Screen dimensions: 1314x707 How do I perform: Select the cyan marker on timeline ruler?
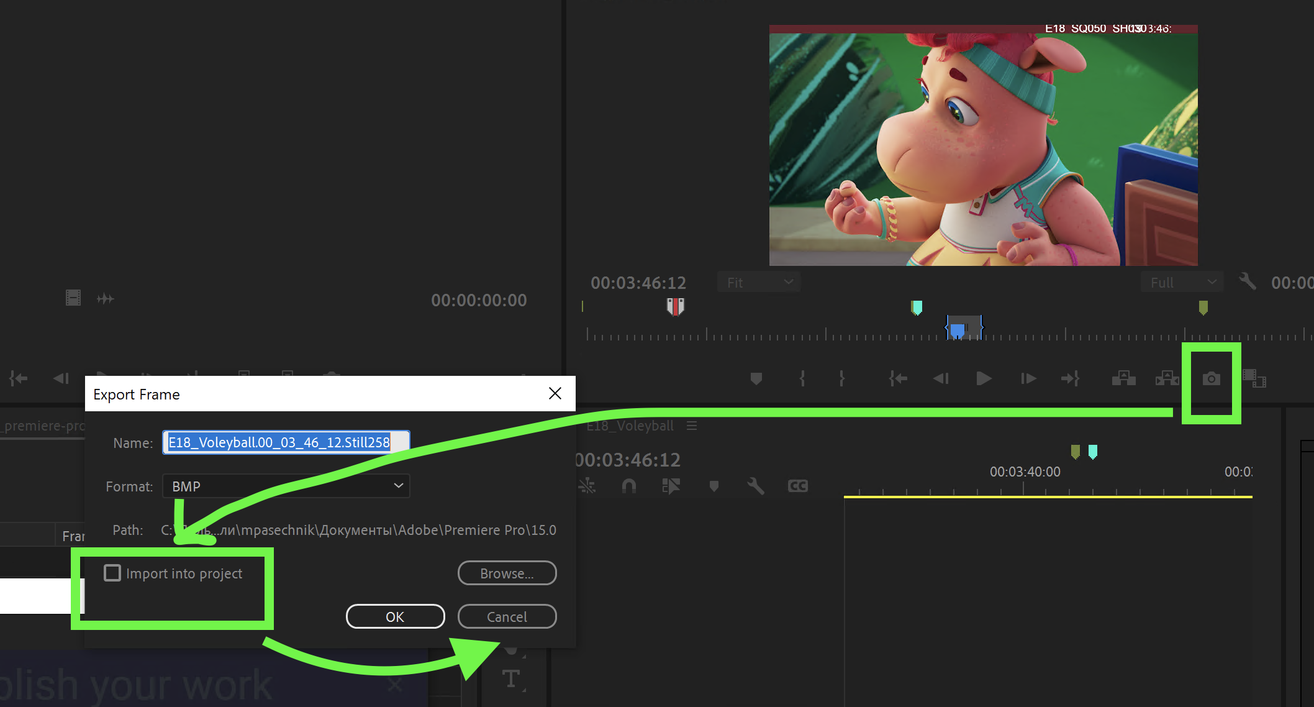(1093, 452)
